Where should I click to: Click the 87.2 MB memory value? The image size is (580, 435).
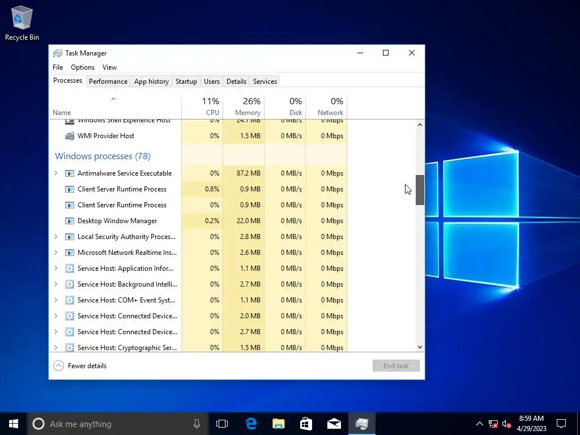[249, 173]
